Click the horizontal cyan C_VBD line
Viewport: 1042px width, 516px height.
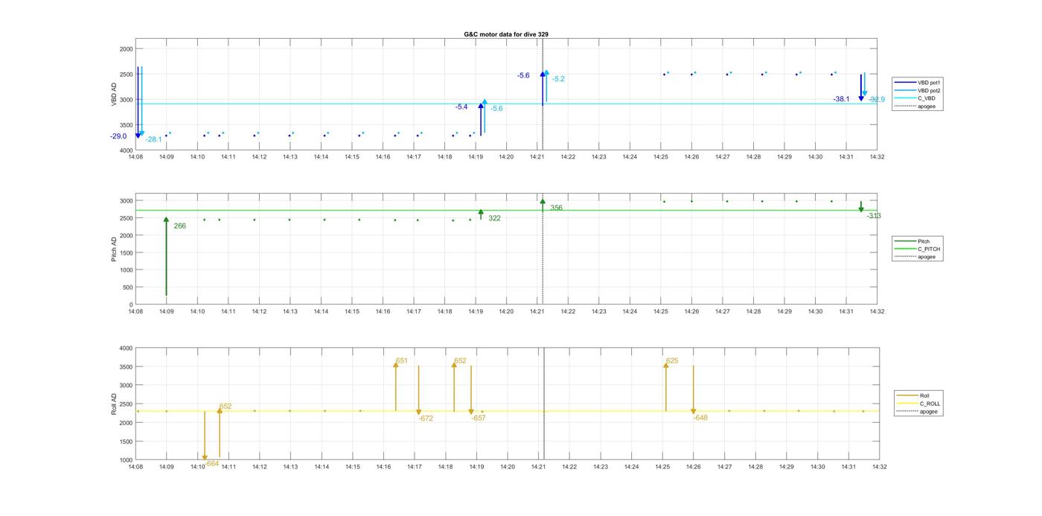[x=506, y=103]
